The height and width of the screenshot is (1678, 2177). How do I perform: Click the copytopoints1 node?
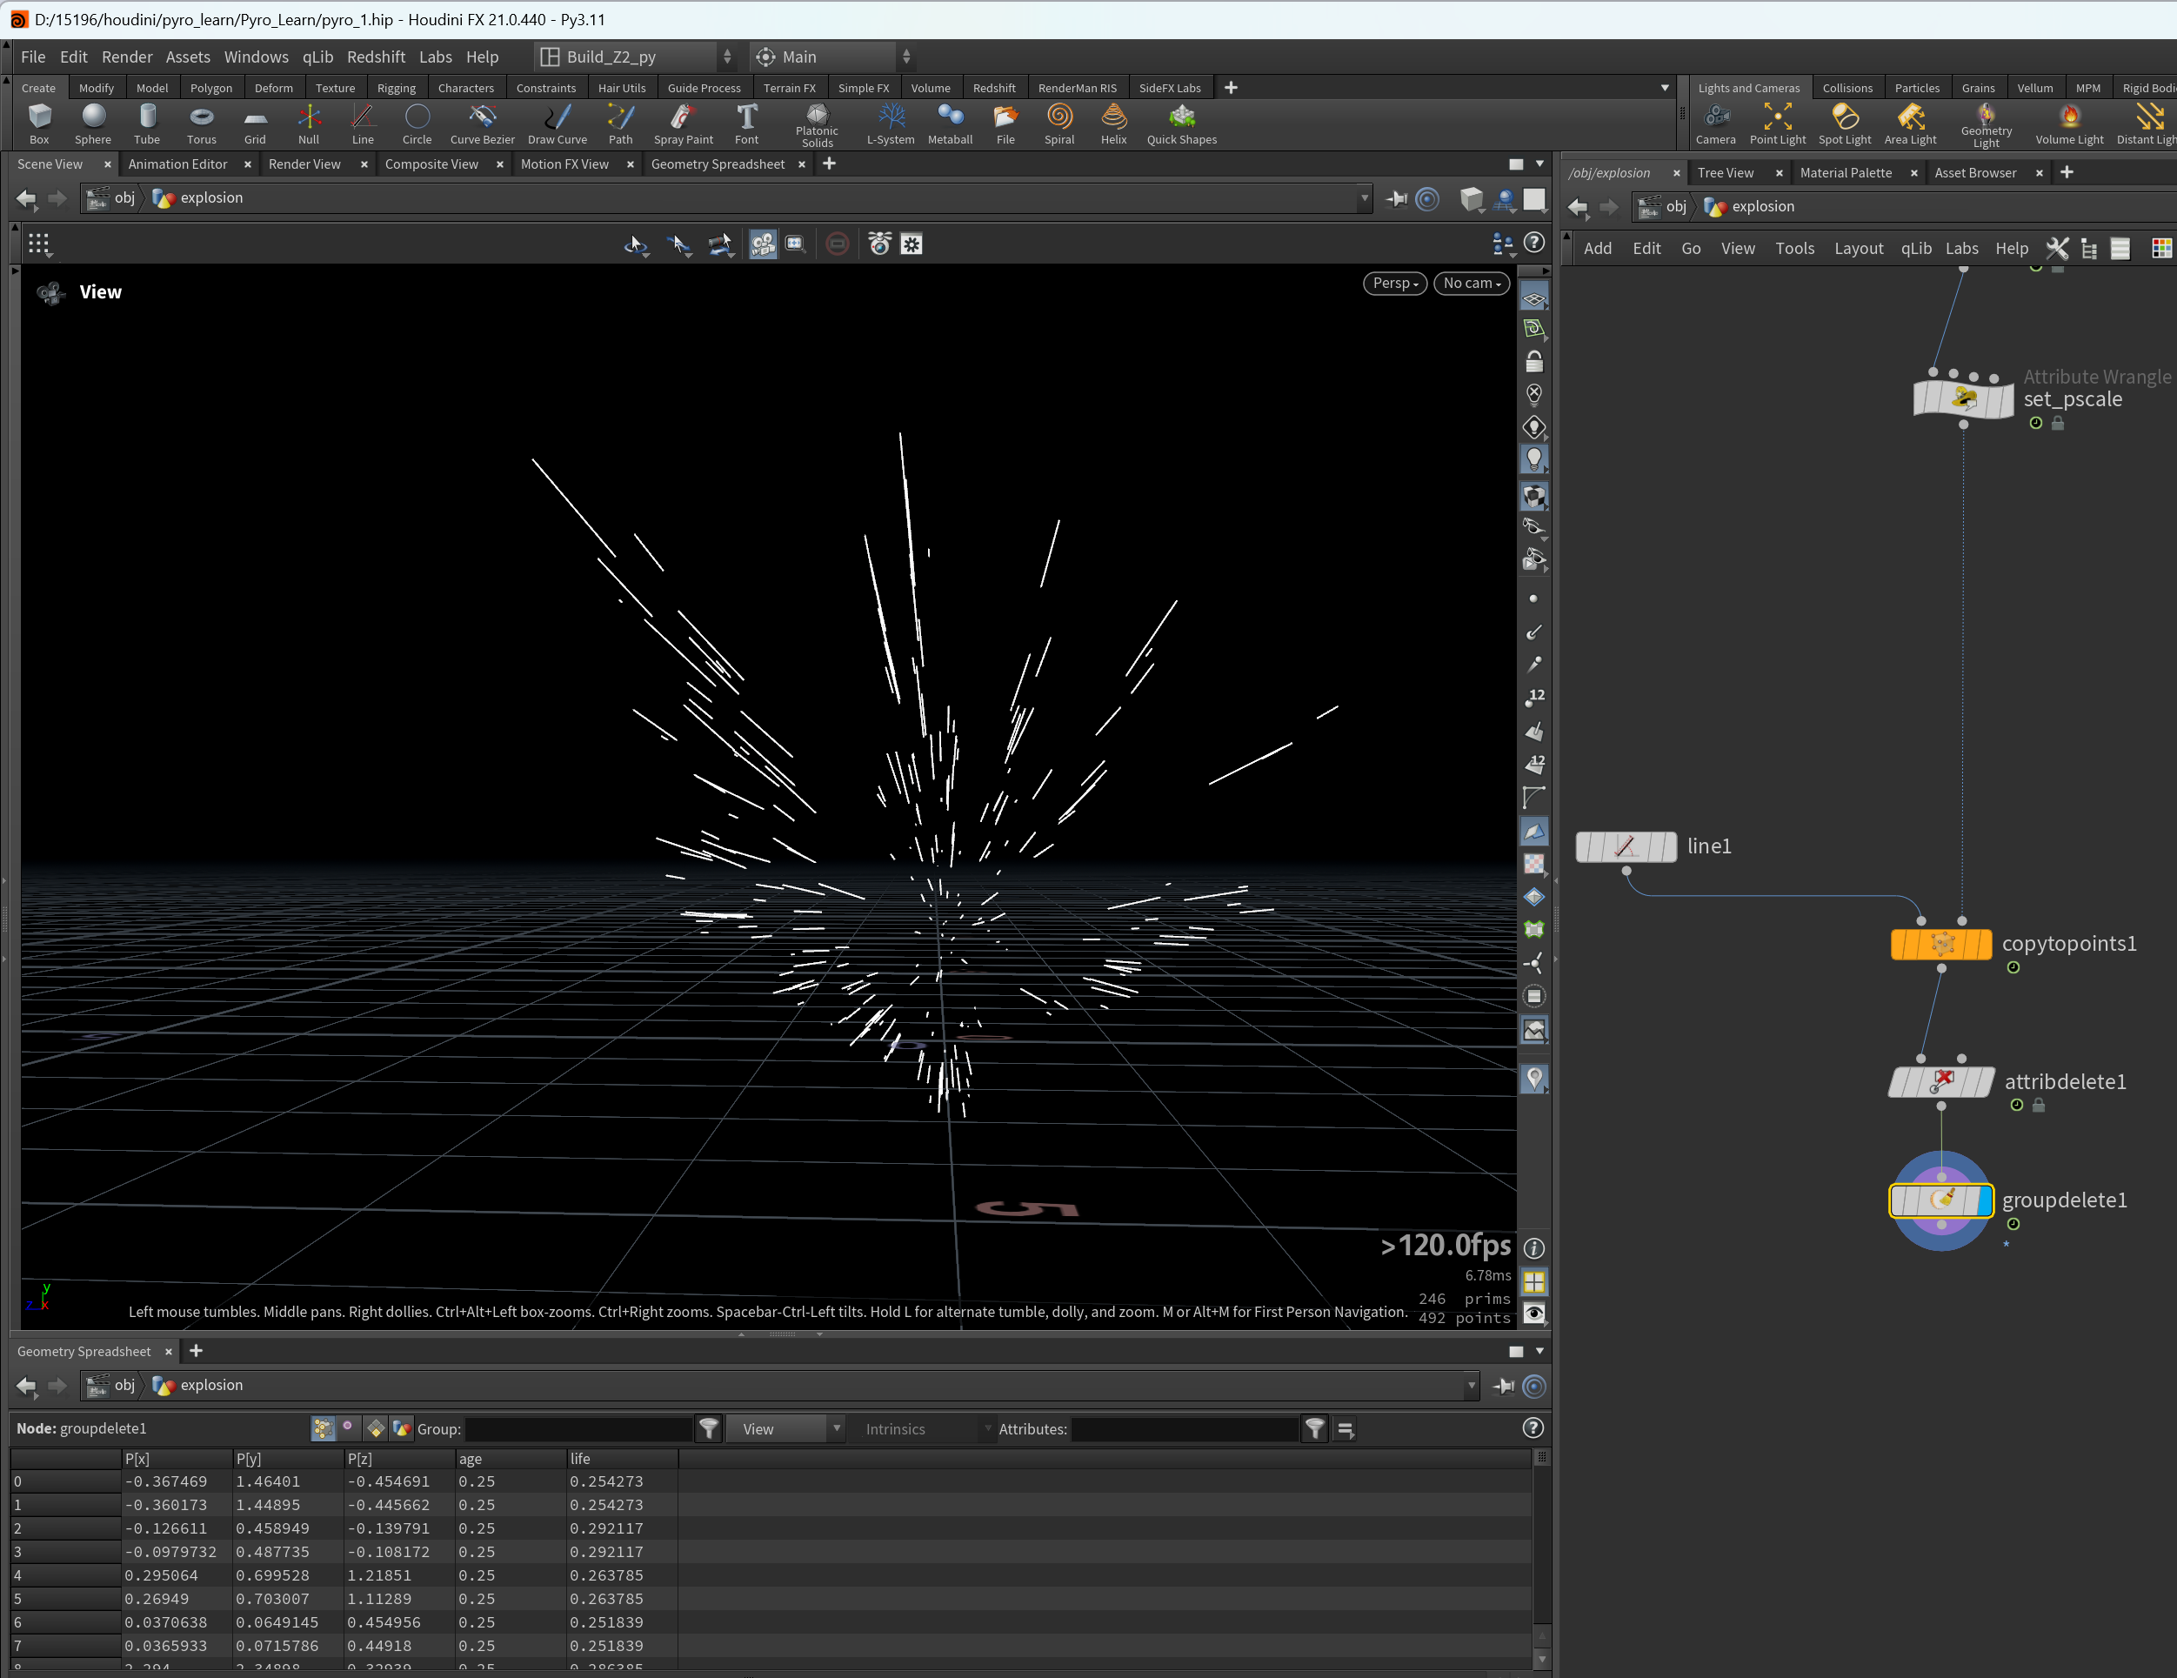[1940, 943]
